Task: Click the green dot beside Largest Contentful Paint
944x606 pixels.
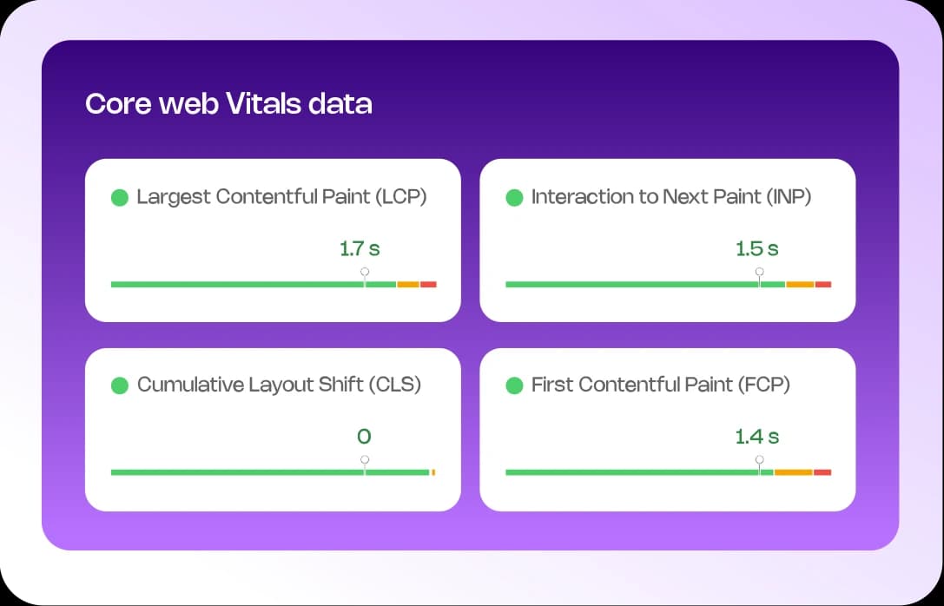Action: tap(120, 197)
